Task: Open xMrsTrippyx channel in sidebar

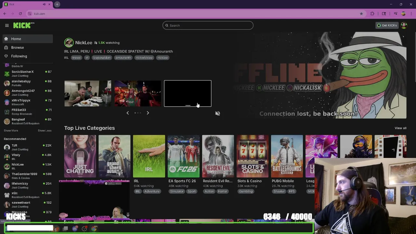Action: (x=28, y=102)
